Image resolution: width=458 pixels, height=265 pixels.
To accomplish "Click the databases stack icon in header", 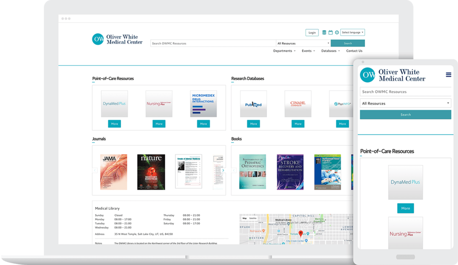I will 324,32.
